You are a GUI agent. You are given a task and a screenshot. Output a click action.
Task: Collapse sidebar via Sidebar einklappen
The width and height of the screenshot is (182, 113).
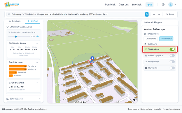pos(160,22)
